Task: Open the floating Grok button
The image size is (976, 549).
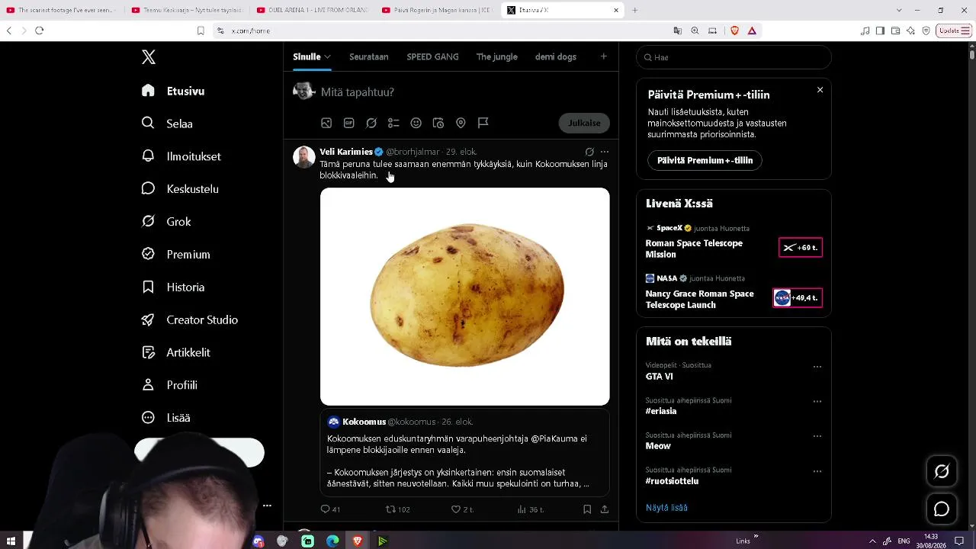Action: pos(942,472)
